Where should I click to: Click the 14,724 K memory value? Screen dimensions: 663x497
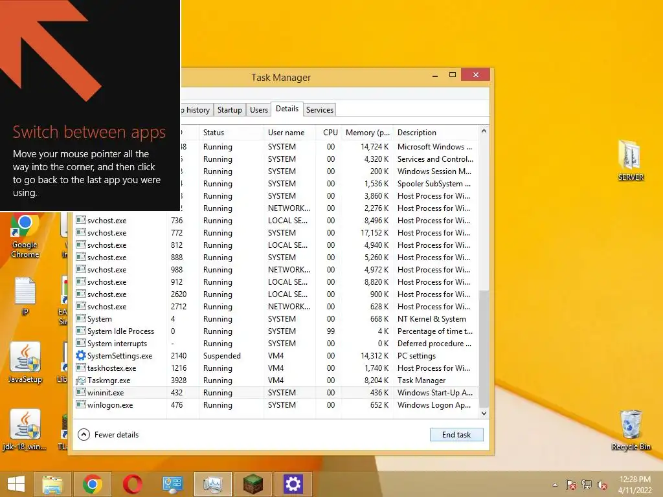pyautogui.click(x=374, y=147)
